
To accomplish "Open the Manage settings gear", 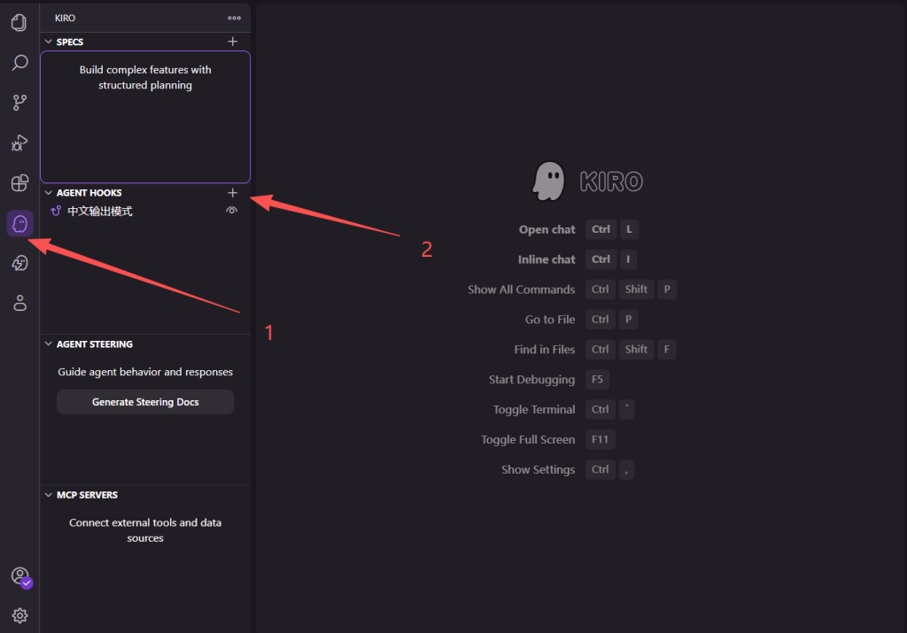I will coord(19,614).
